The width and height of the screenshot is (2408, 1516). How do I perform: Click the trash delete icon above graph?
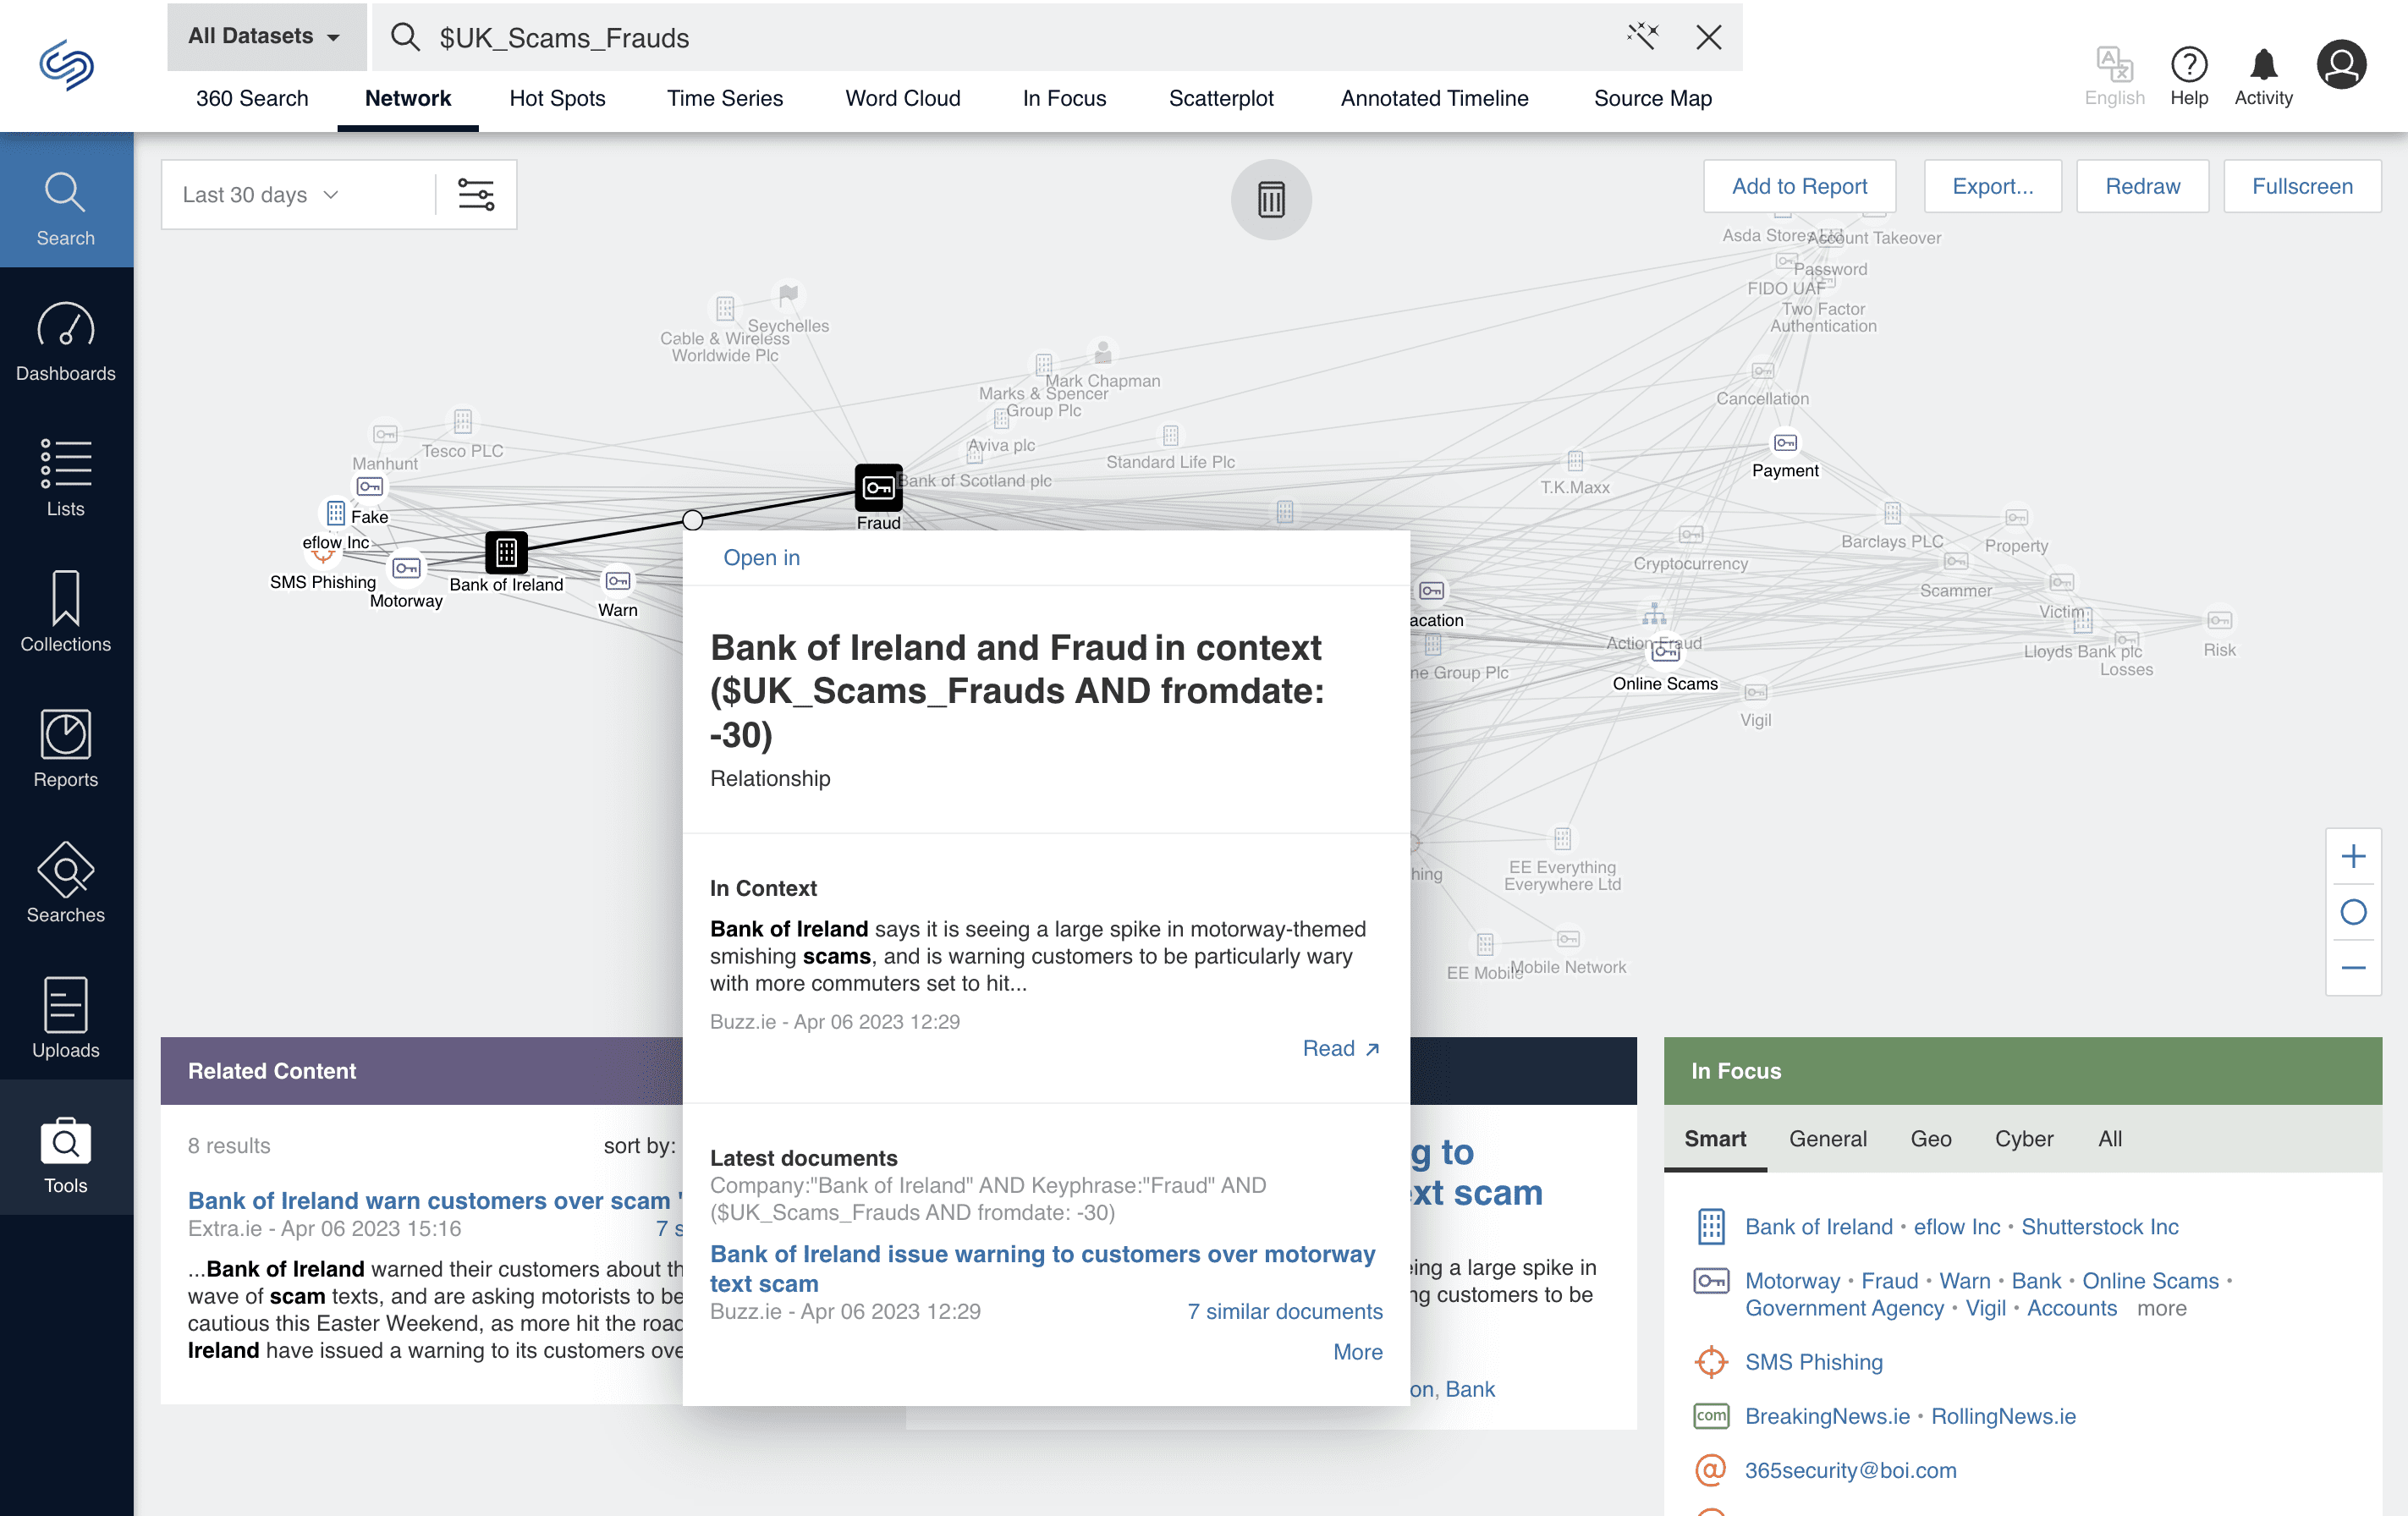[1271, 199]
